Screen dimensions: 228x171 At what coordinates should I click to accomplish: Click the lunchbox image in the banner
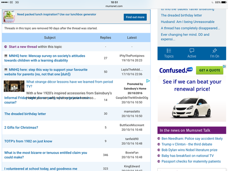pyautogui.click(x=9, y=17)
